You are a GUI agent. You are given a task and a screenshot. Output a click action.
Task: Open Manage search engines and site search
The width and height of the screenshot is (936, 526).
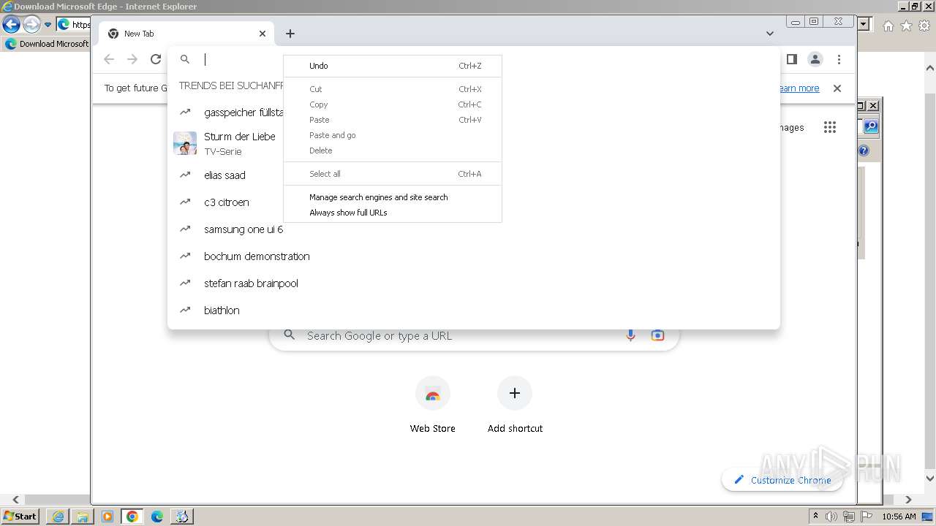393,197
